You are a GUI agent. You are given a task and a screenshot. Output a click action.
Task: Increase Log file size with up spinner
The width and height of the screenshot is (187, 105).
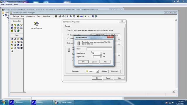[101, 56]
